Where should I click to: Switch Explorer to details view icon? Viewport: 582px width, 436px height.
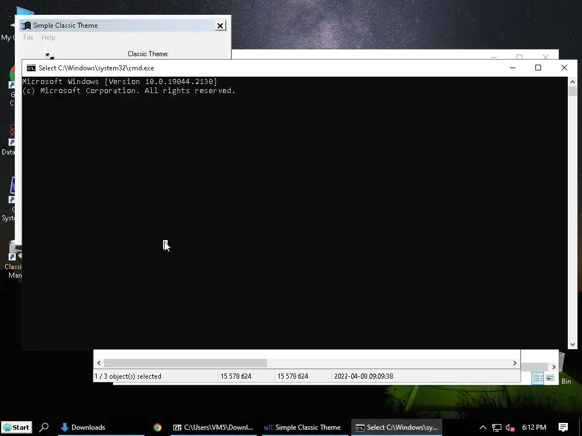(538, 378)
